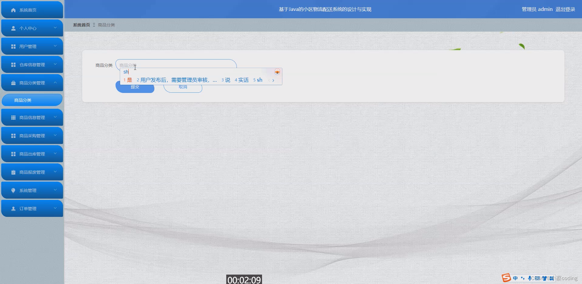
Task: Click 退出登录 to log out
Action: 565,9
